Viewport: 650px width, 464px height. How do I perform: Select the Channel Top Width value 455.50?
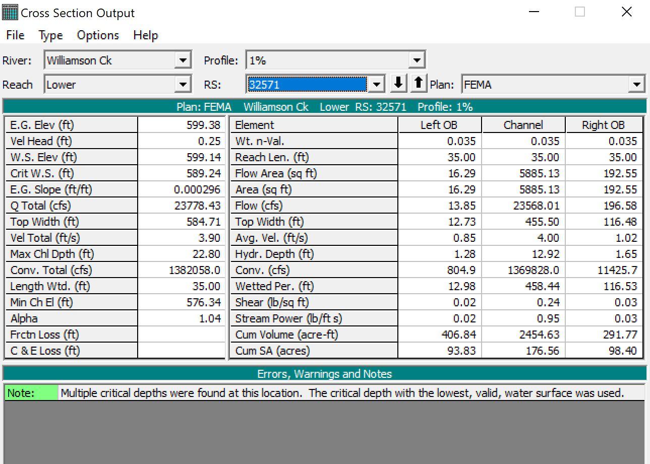coord(524,222)
